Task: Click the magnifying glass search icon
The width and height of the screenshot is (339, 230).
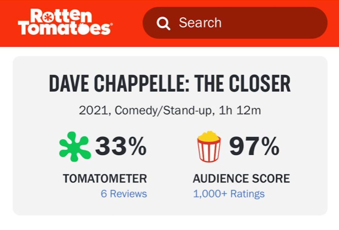Action: click(x=163, y=23)
